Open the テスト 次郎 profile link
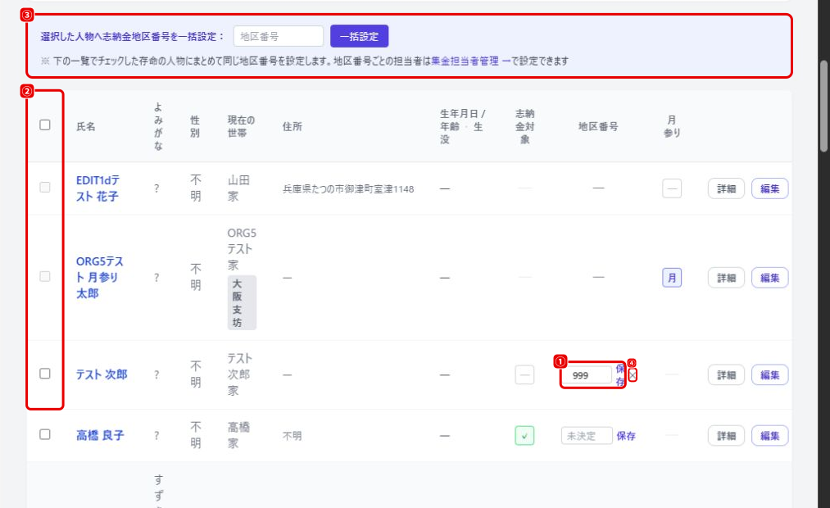 click(102, 374)
